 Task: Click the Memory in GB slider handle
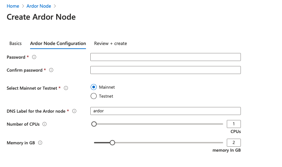click(x=112, y=143)
